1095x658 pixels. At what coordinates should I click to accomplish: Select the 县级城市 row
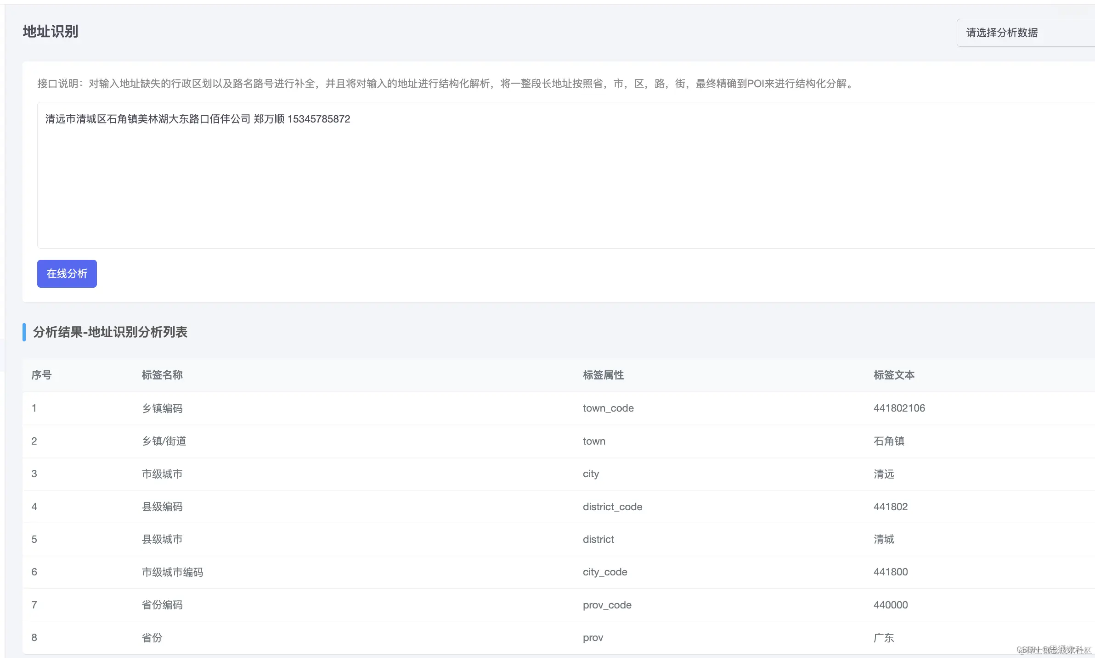coord(162,539)
